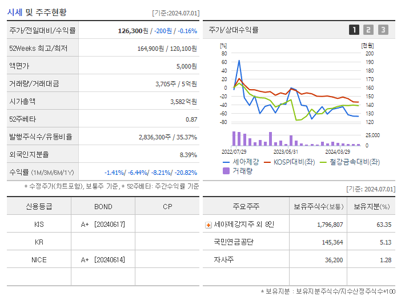The width and height of the screenshot is (401, 300).
Task: Click the KIS credit agency row
Action: [x=39, y=225]
